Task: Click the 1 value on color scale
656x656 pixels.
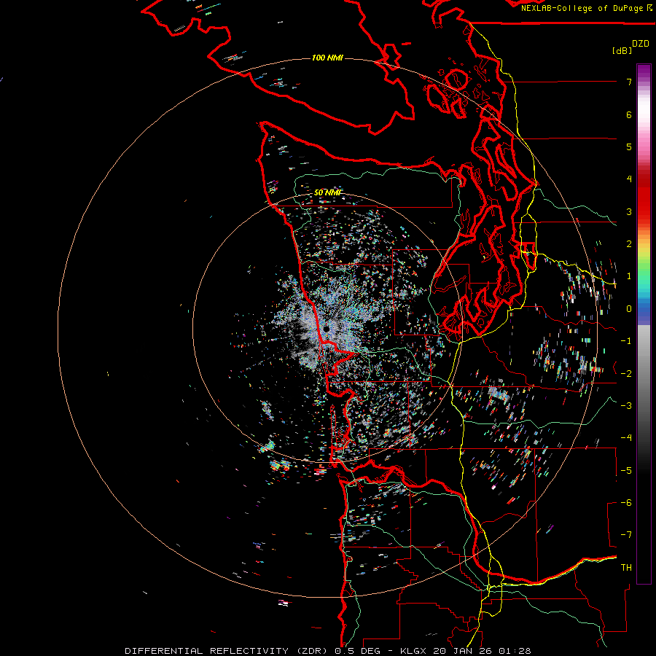Action: tap(629, 276)
